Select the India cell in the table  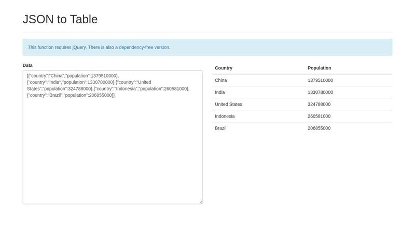[x=220, y=92]
